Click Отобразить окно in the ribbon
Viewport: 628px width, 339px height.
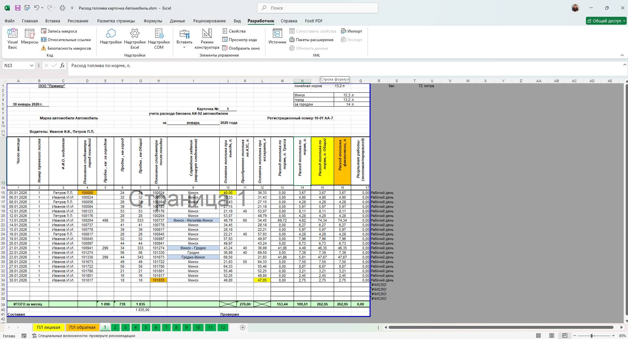pos(241,48)
